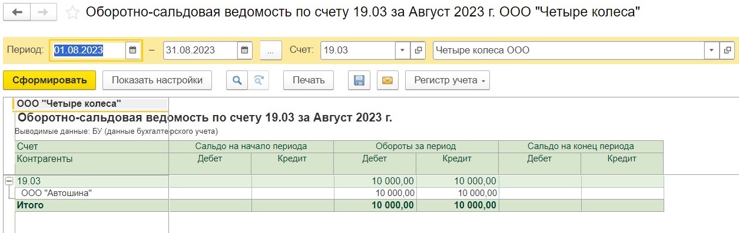The height and width of the screenshot is (233, 739).
Task: Click Показать настройки button
Action: pos(157,80)
